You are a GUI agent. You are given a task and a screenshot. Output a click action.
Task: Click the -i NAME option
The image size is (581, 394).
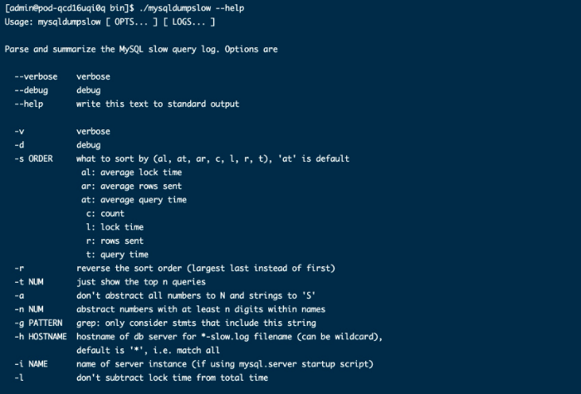[x=32, y=364]
